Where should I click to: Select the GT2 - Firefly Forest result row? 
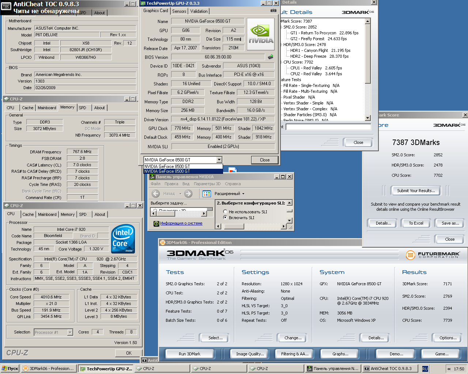[x=318, y=39]
